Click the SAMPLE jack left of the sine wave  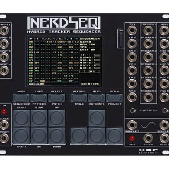132,125
